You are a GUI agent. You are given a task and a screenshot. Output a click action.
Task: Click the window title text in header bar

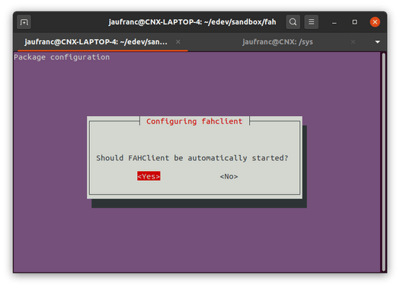pyautogui.click(x=192, y=22)
